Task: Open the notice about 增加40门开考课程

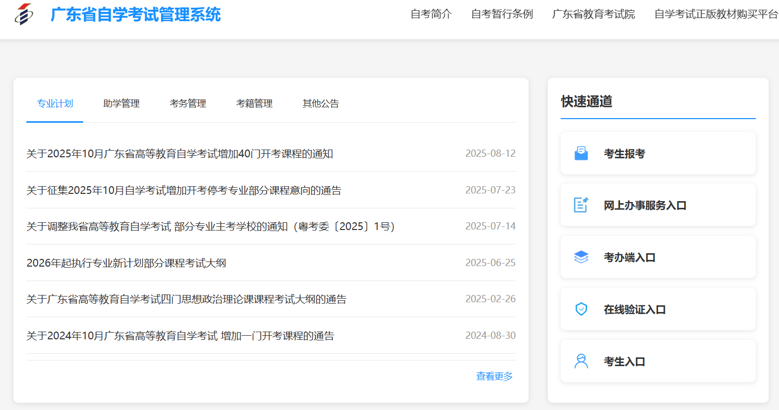Action: pyautogui.click(x=180, y=153)
